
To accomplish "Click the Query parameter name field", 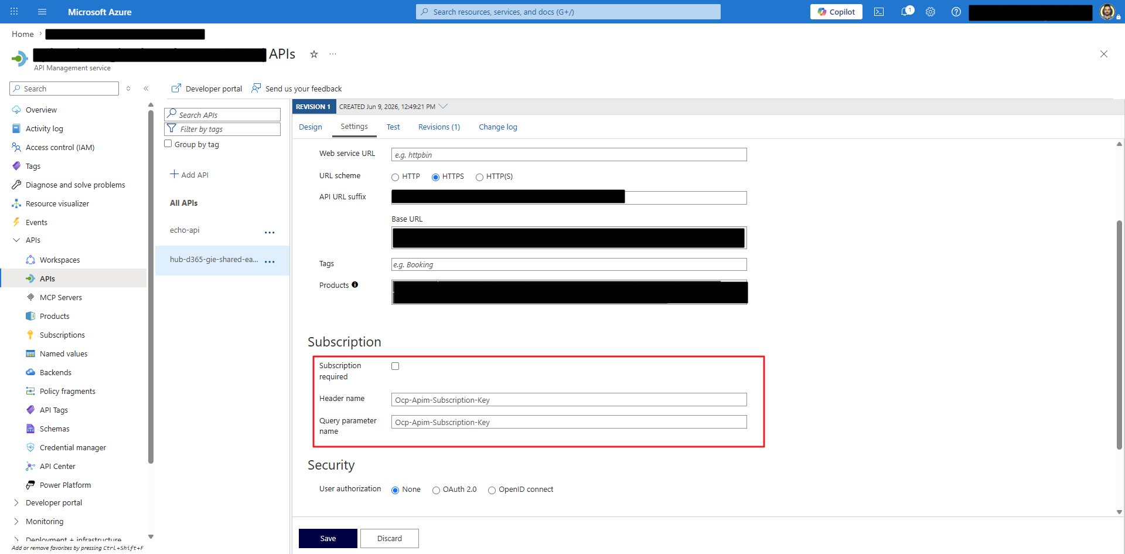I will point(569,422).
